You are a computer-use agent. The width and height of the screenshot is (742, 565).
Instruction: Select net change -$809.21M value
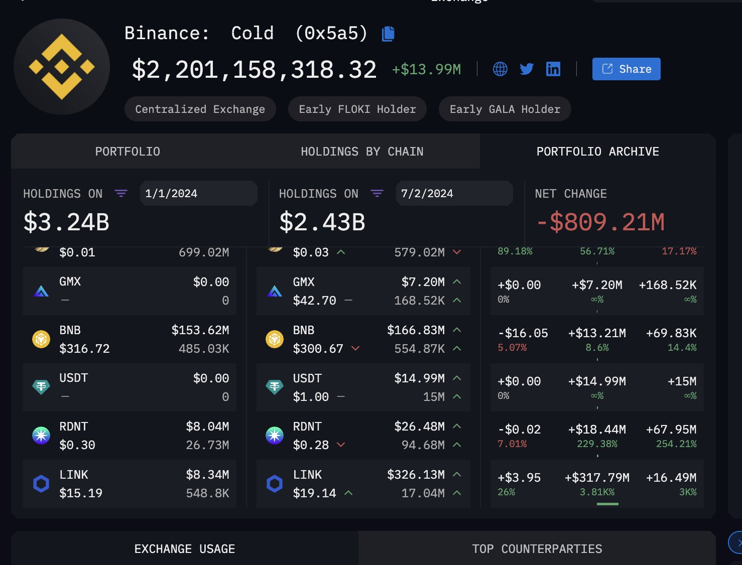600,222
